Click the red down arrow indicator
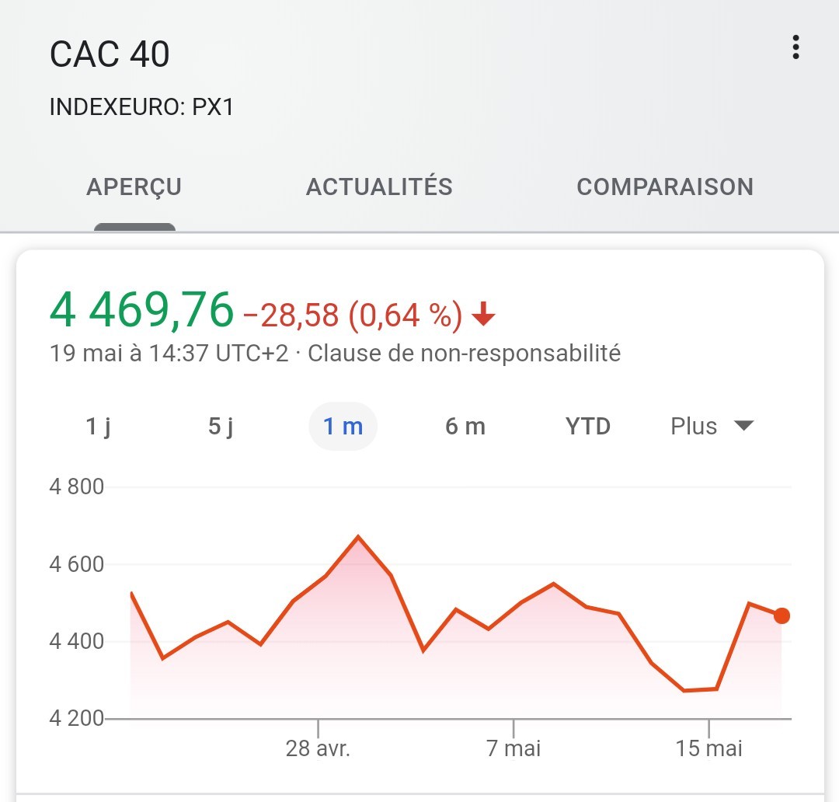 coord(483,315)
